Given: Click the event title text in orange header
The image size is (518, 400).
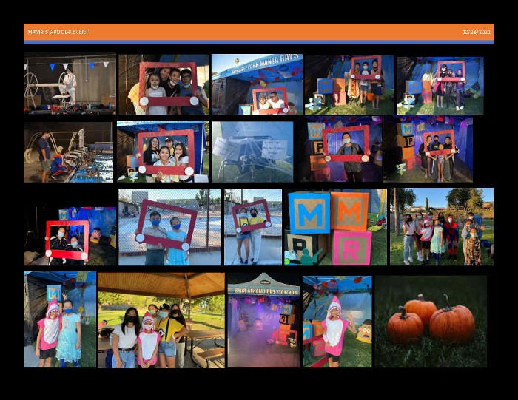Looking at the screenshot, I should (58, 32).
